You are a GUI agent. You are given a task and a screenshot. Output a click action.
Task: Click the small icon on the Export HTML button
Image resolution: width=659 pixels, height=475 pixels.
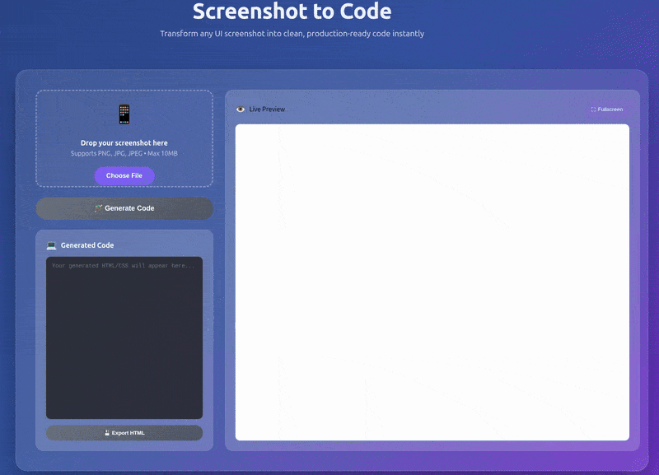click(x=107, y=433)
